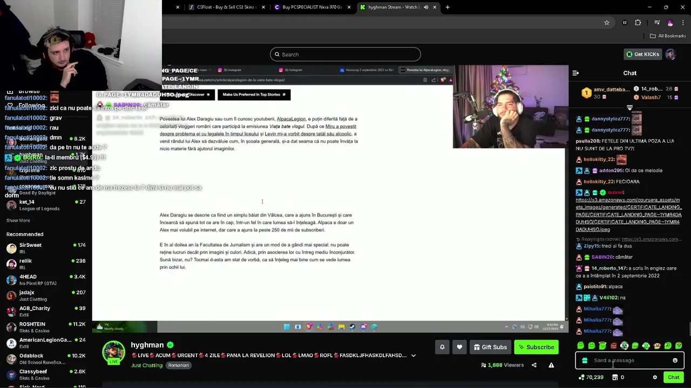
Task: Open ROSHTEIN recommended channel
Action: click(46, 327)
